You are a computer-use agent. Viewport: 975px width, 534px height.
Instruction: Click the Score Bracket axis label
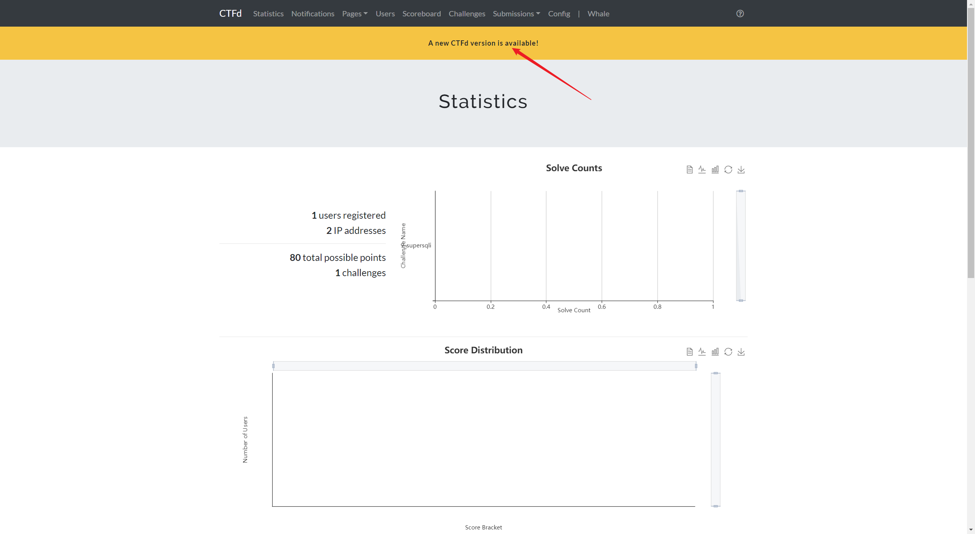[483, 527]
